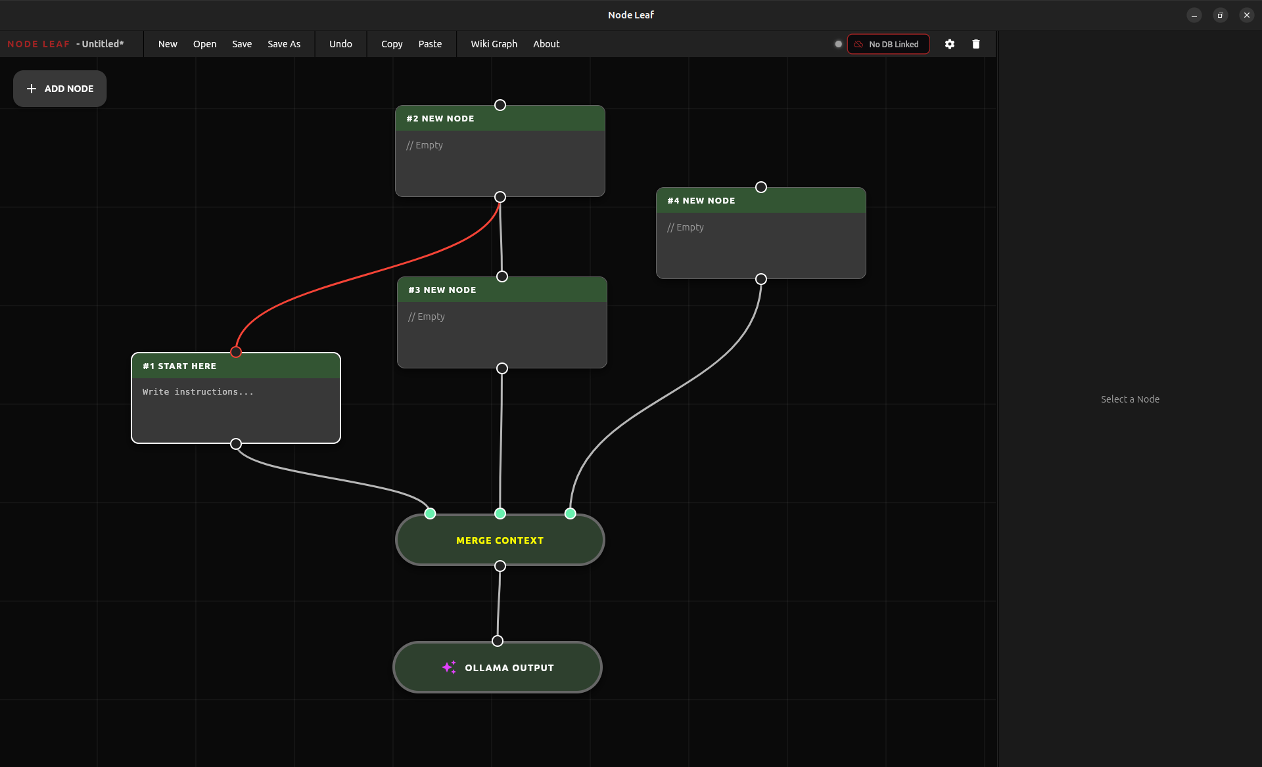The image size is (1262, 767).
Task: Click the trash delete icon
Action: pos(975,44)
